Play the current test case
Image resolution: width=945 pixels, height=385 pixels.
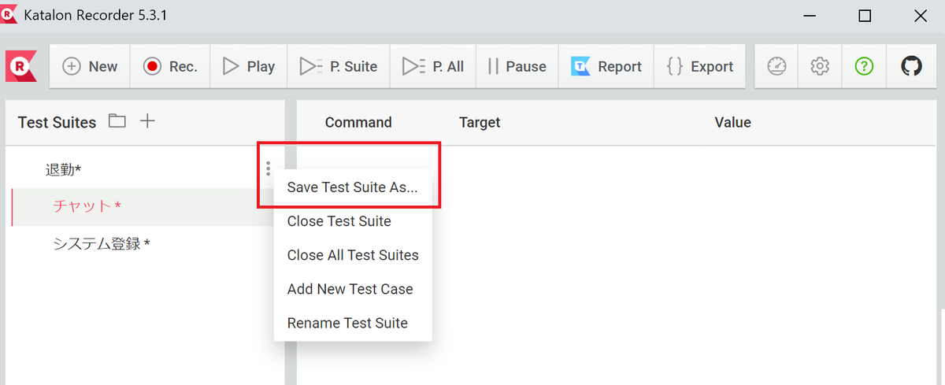pos(248,67)
